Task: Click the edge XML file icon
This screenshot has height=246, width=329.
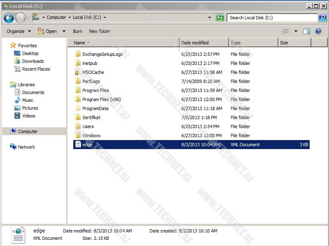Action: [78, 144]
